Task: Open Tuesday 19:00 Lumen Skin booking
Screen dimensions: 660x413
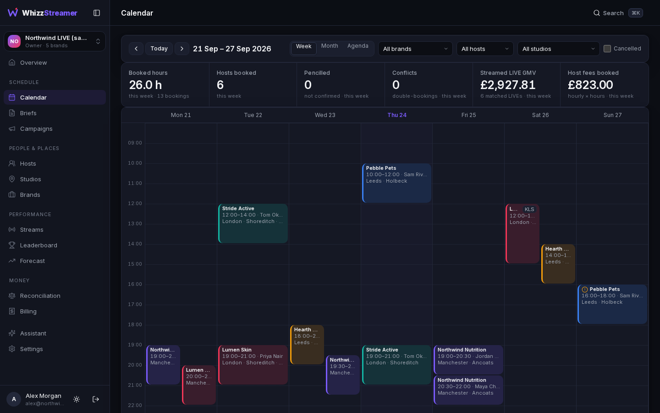Action: pos(253,365)
